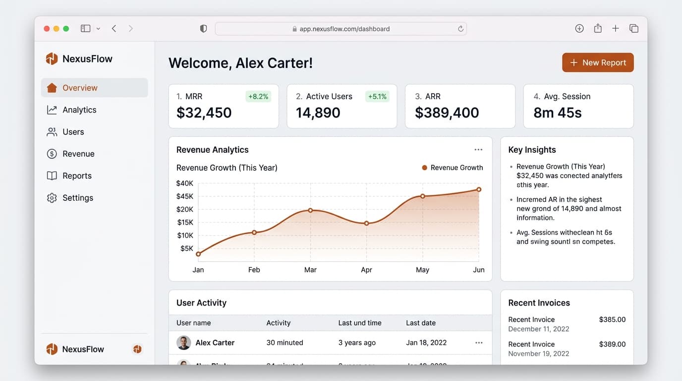The height and width of the screenshot is (381, 682).
Task: Click the May data point on the chart
Action: coord(423,196)
